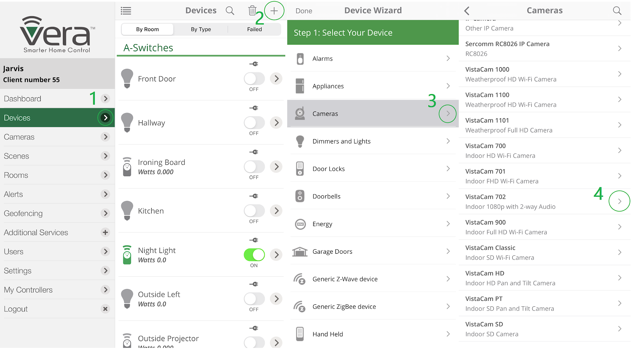This screenshot has width=632, height=349.
Task: Click the Additional Services plus icon
Action: click(105, 232)
